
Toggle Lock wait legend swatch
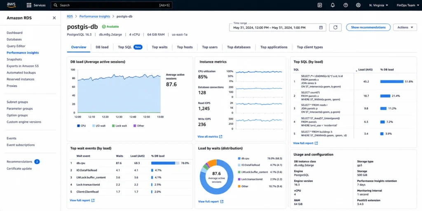click(x=113, y=126)
